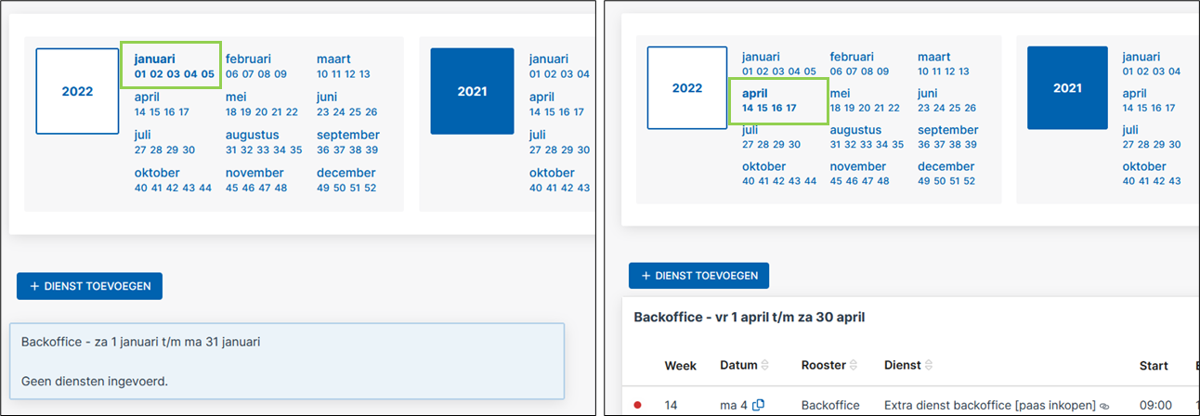Open week 16 within the highlighted april box
Viewport: 1200px width, 416px height.
click(776, 108)
